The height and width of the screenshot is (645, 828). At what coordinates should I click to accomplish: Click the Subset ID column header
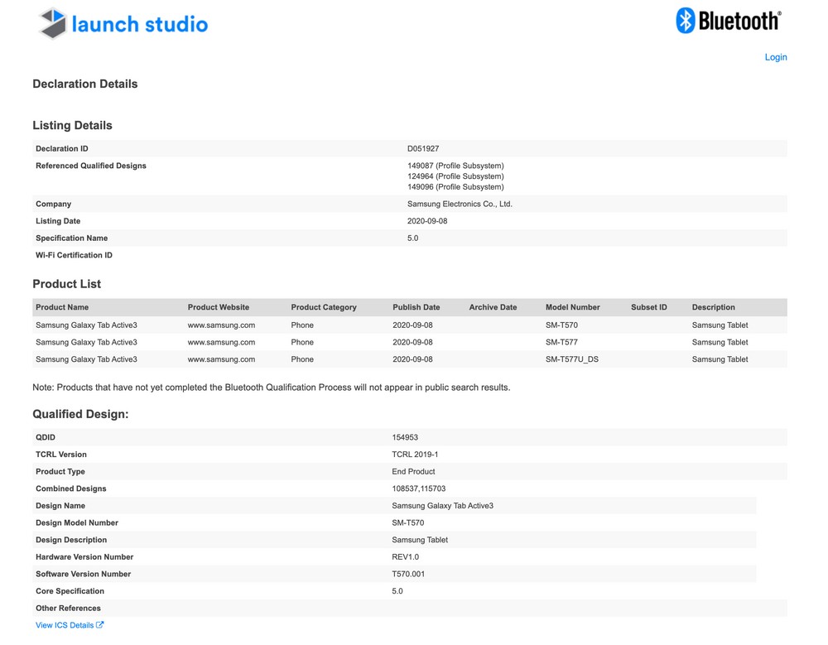pyautogui.click(x=648, y=307)
